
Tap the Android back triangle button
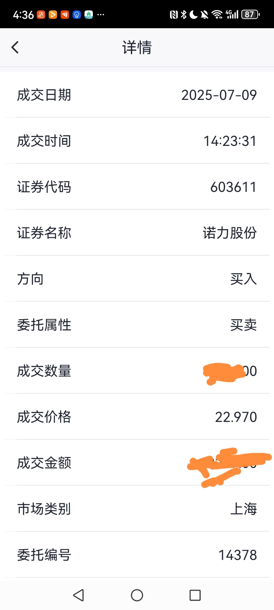(x=78, y=595)
